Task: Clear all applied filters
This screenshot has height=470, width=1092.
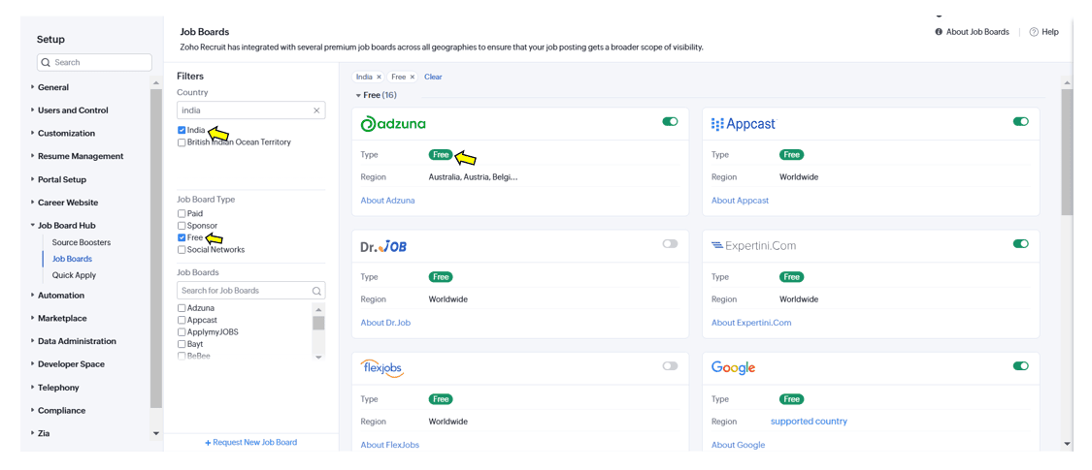Action: pos(433,78)
